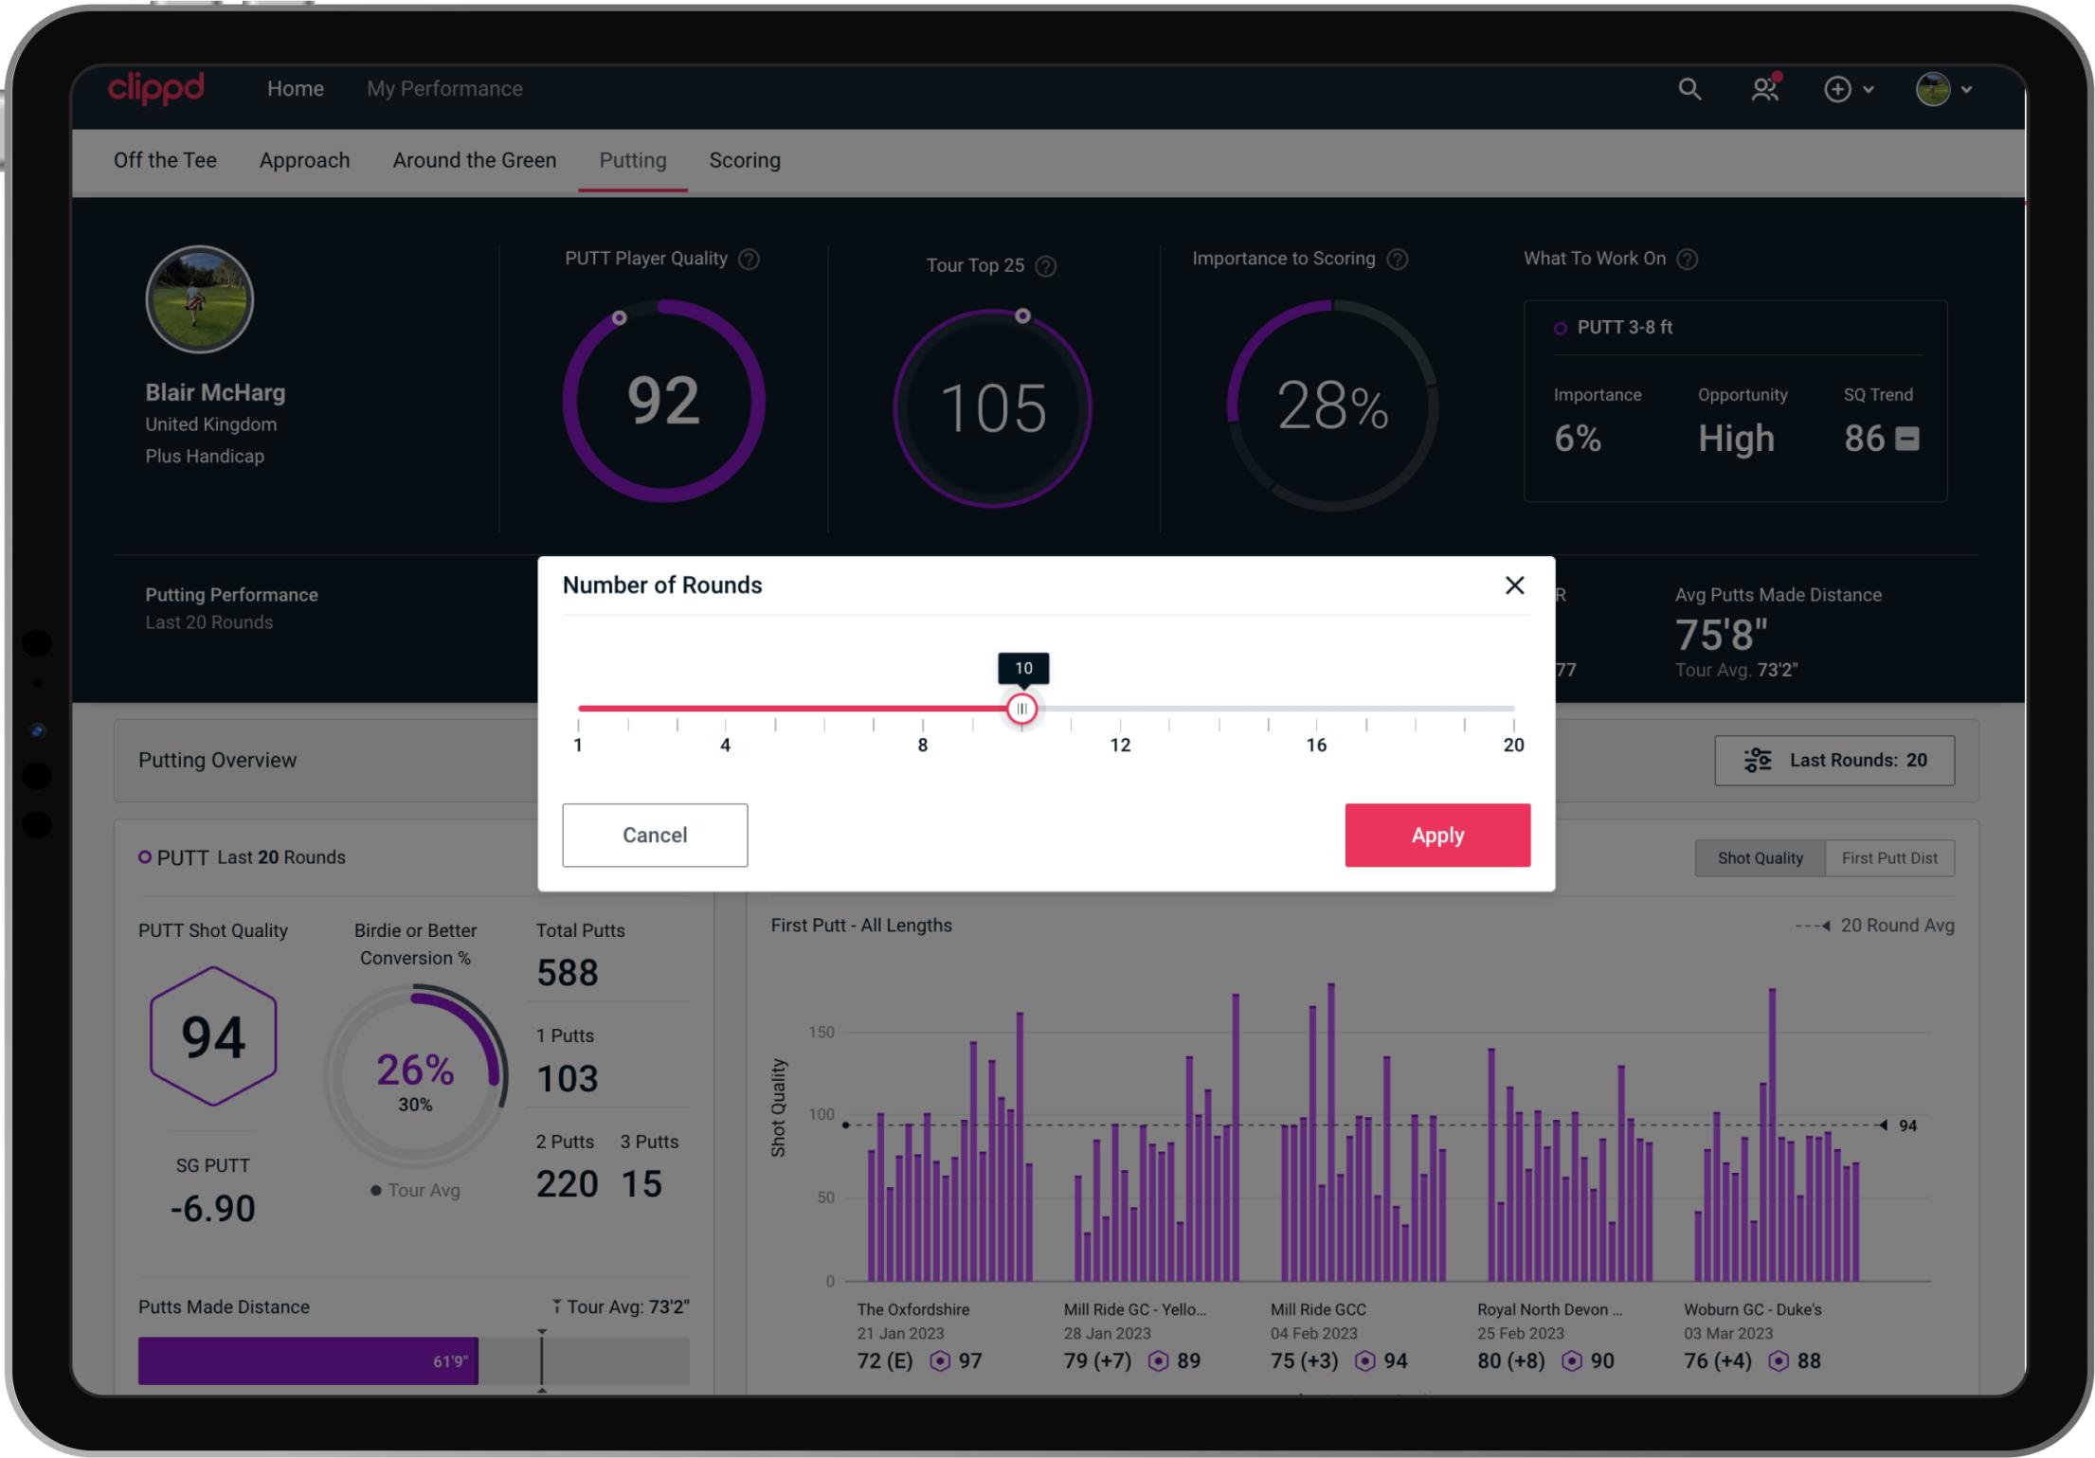Click Tour Top 25 help icon
The image size is (2095, 1458).
(x=1045, y=266)
